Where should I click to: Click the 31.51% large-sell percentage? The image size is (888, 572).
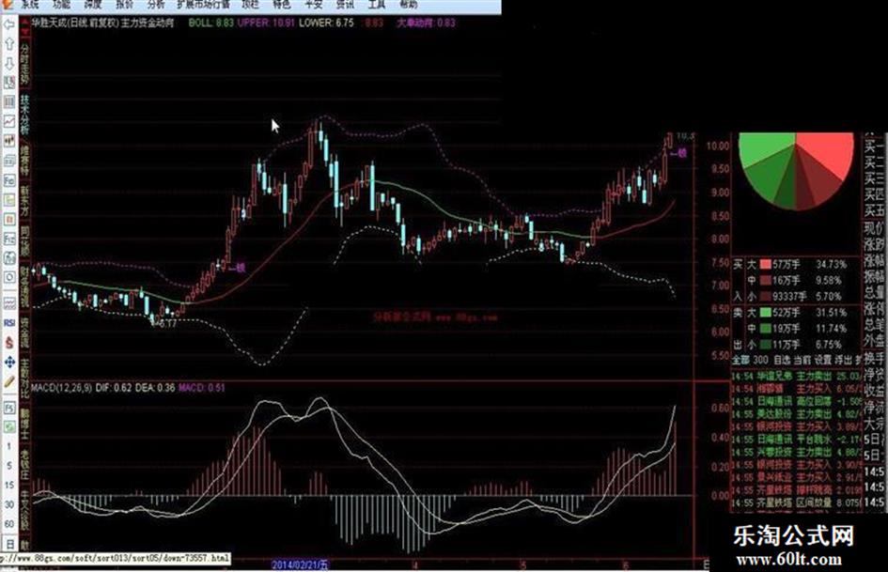[x=831, y=312]
